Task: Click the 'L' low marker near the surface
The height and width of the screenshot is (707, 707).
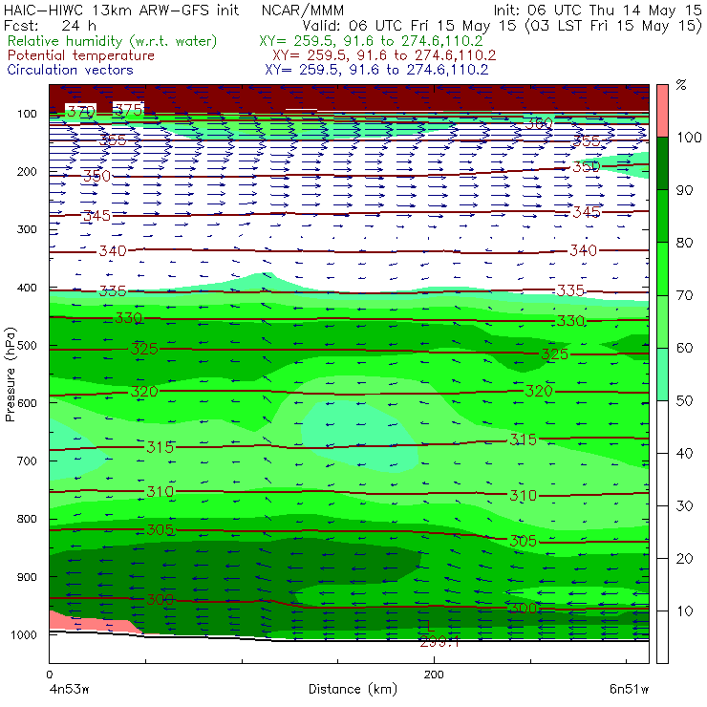Action: point(430,626)
